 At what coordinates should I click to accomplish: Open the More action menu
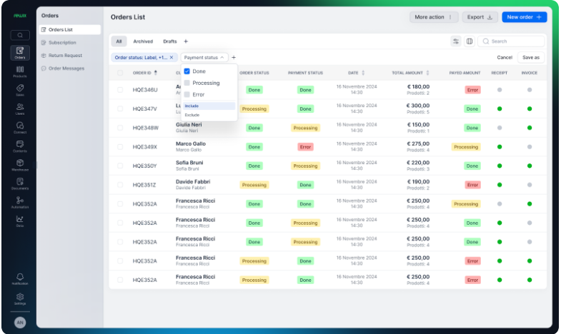click(434, 17)
